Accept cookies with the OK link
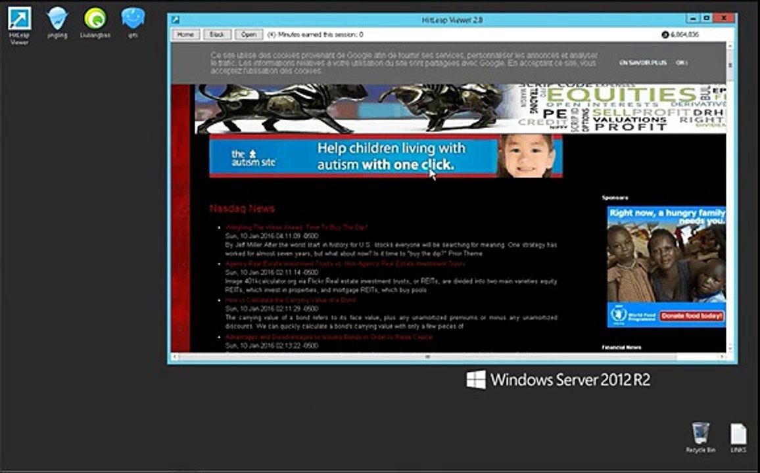 (680, 63)
